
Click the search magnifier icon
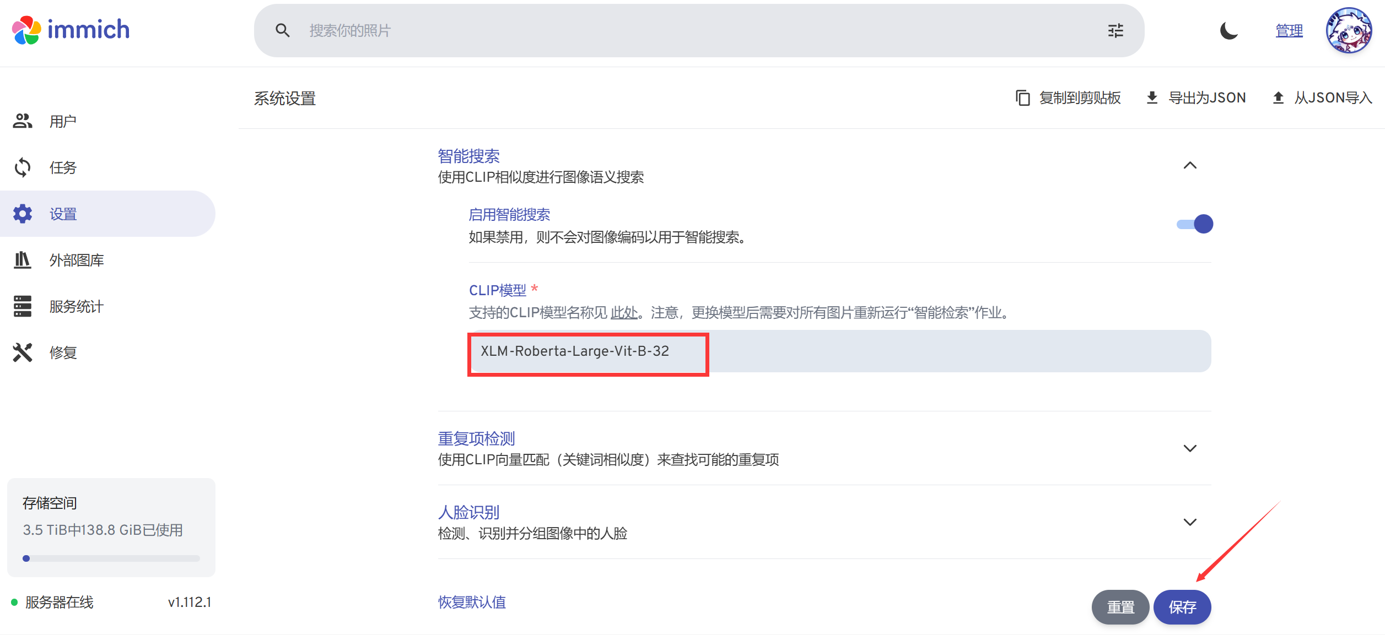(x=282, y=30)
